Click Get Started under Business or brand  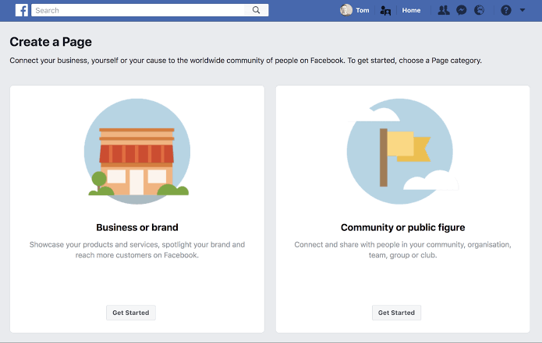pos(131,313)
